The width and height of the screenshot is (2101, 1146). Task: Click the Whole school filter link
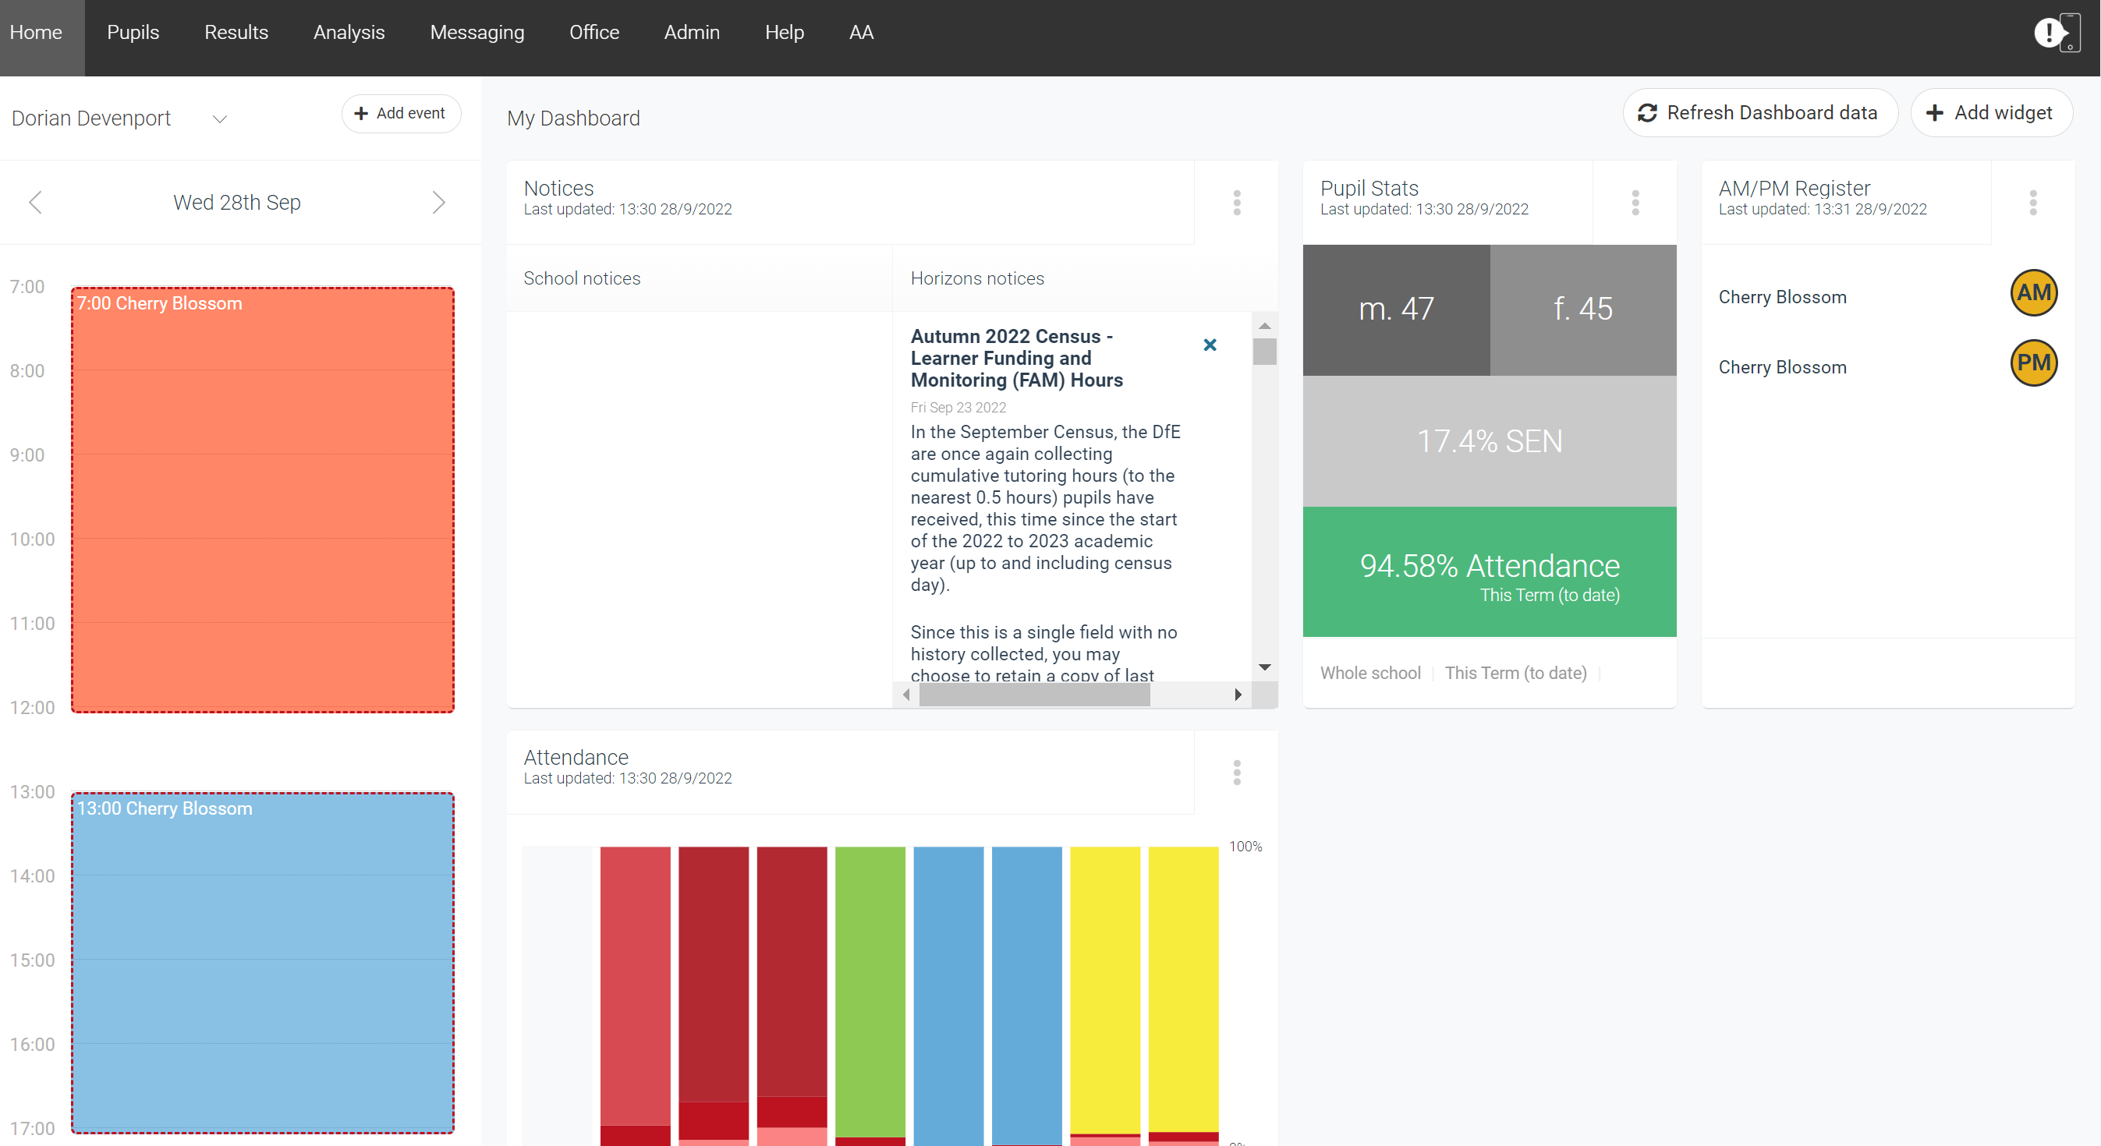(1370, 674)
